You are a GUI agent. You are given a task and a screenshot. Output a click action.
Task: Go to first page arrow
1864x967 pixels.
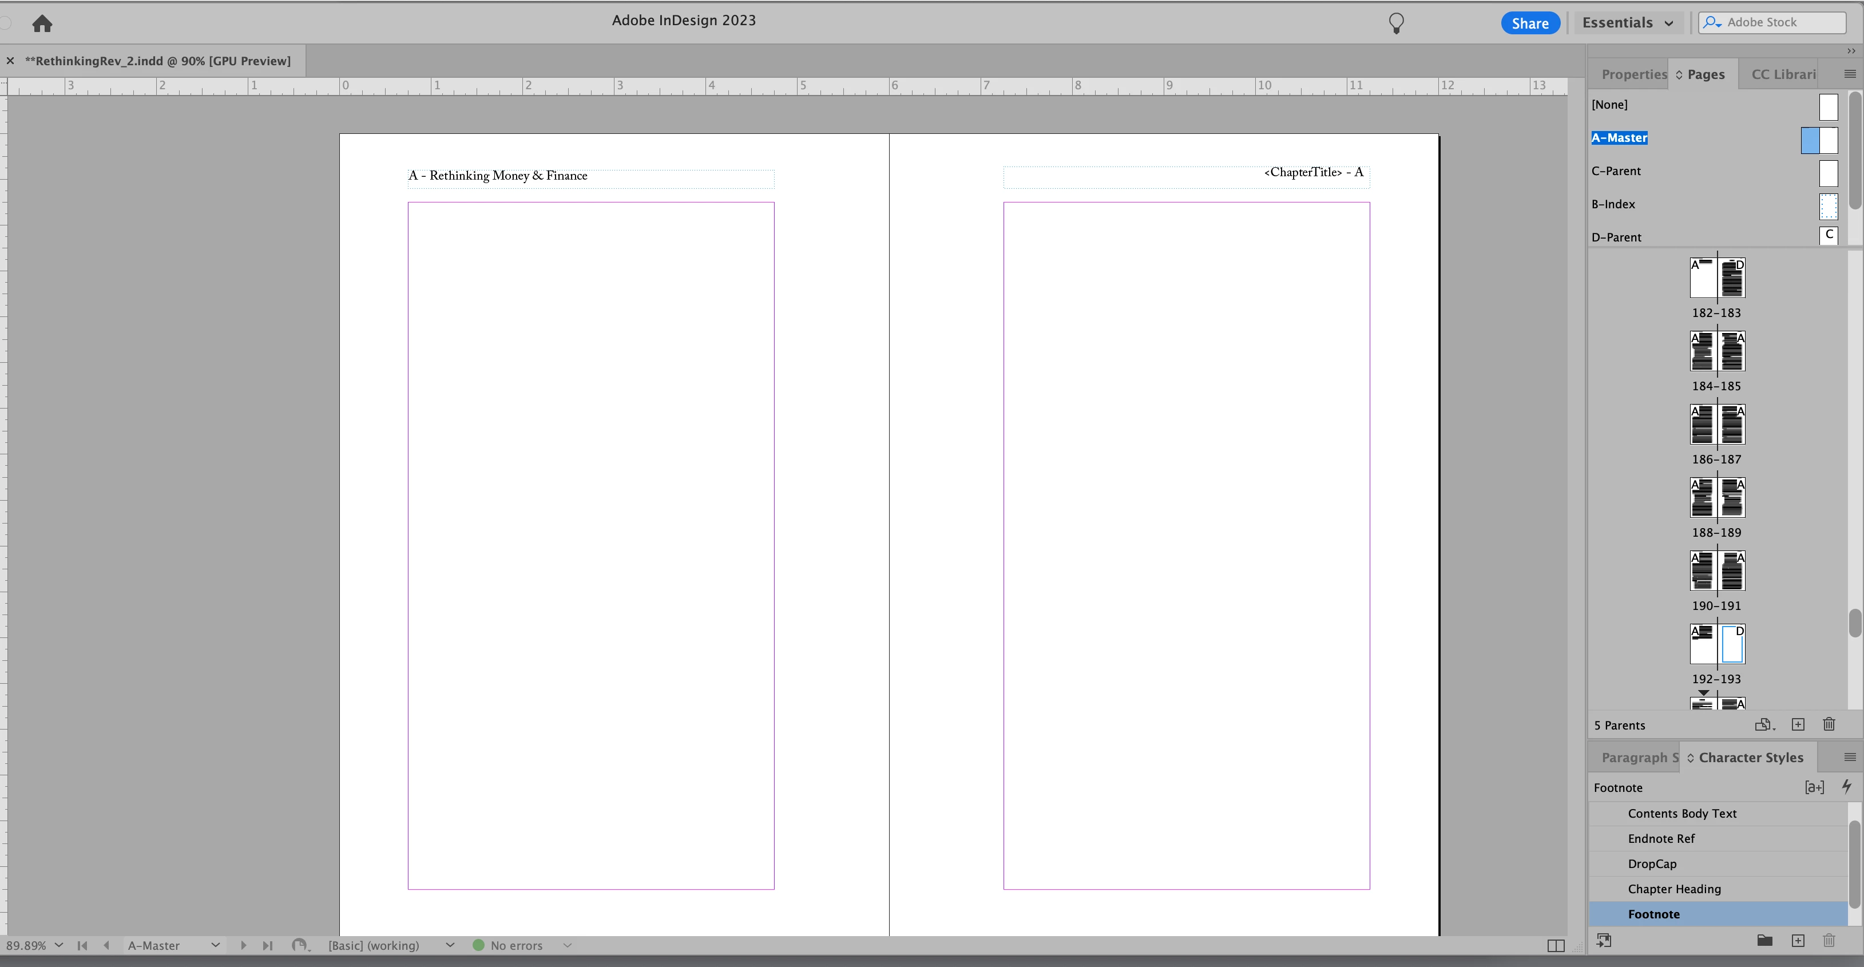point(82,945)
